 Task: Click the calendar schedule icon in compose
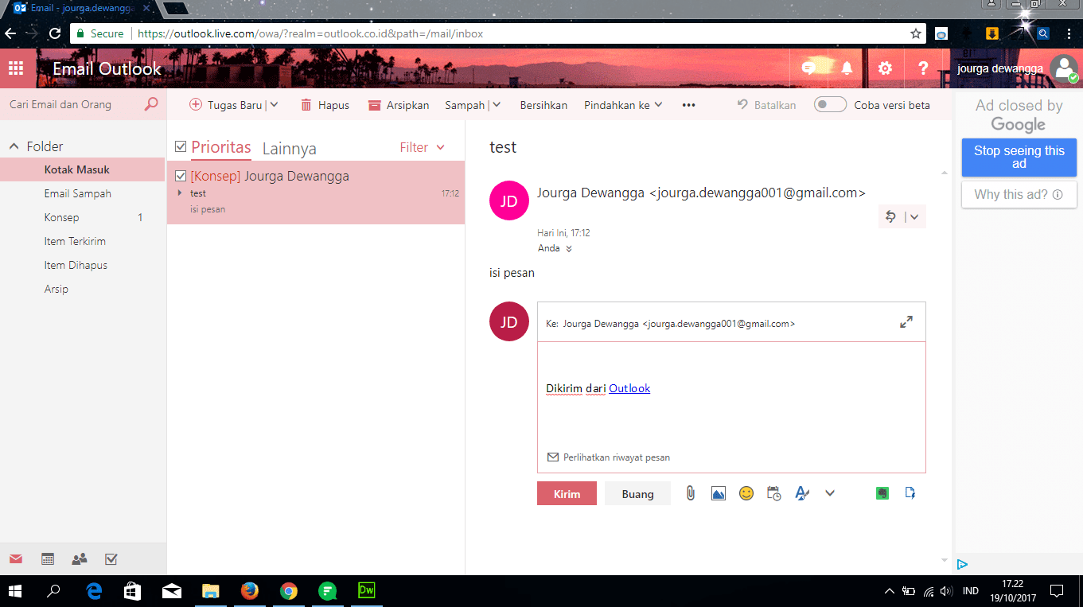coord(774,493)
